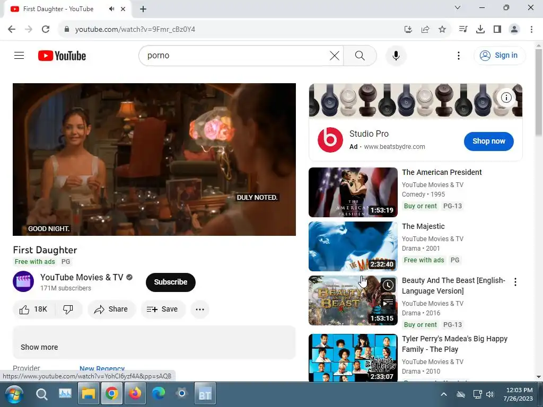Open Chrome media controls icon
Image resolution: width=543 pixels, height=407 pixels.
click(463, 29)
